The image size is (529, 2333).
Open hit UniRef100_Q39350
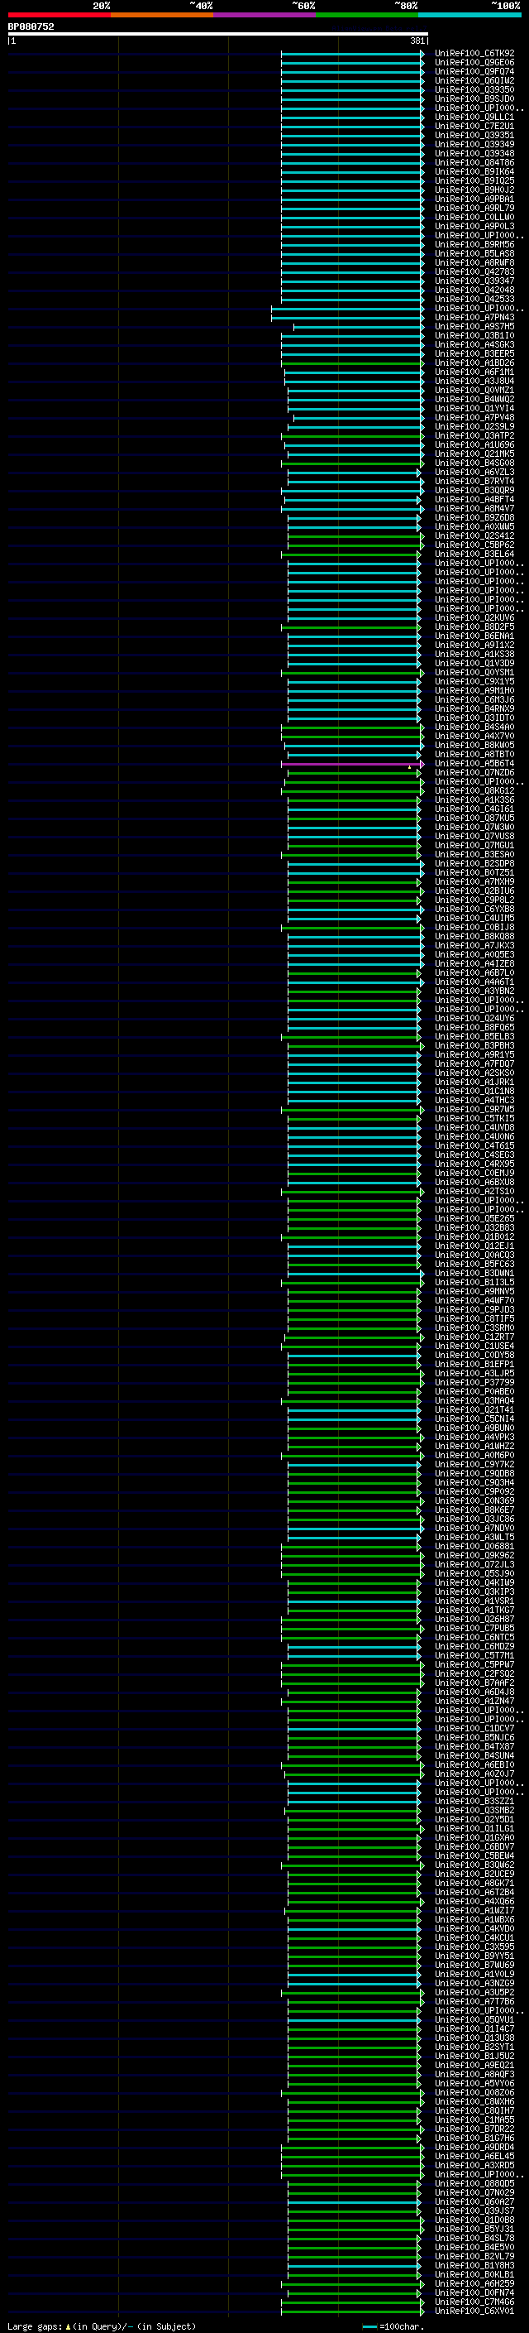[x=474, y=89]
